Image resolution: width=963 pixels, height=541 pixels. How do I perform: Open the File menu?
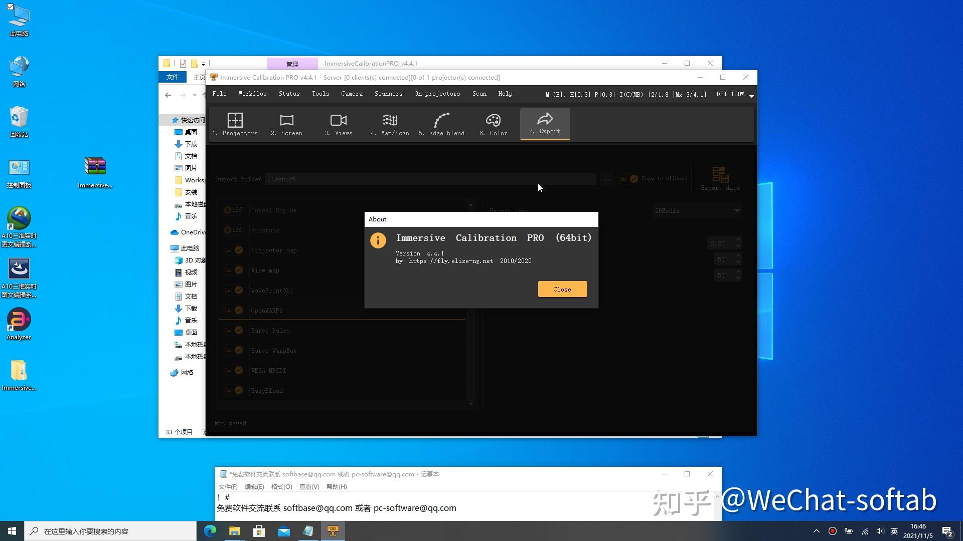tap(219, 94)
